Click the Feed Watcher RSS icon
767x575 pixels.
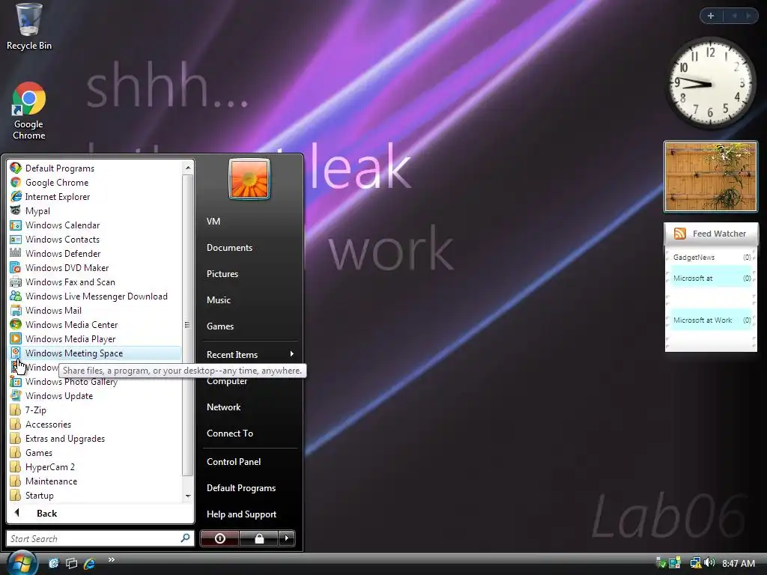(680, 234)
